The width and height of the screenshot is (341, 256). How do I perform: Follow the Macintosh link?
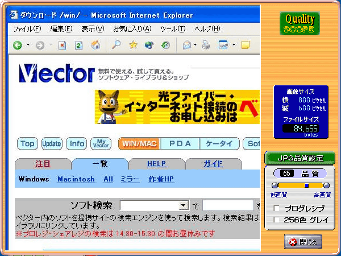(x=76, y=179)
